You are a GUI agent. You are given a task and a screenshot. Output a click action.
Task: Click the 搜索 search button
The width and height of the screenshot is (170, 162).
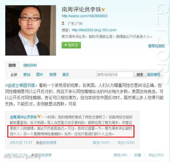click(x=140, y=74)
